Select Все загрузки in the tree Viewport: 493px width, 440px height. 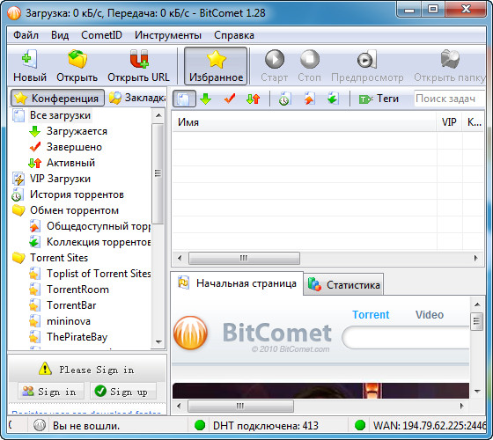(60, 115)
